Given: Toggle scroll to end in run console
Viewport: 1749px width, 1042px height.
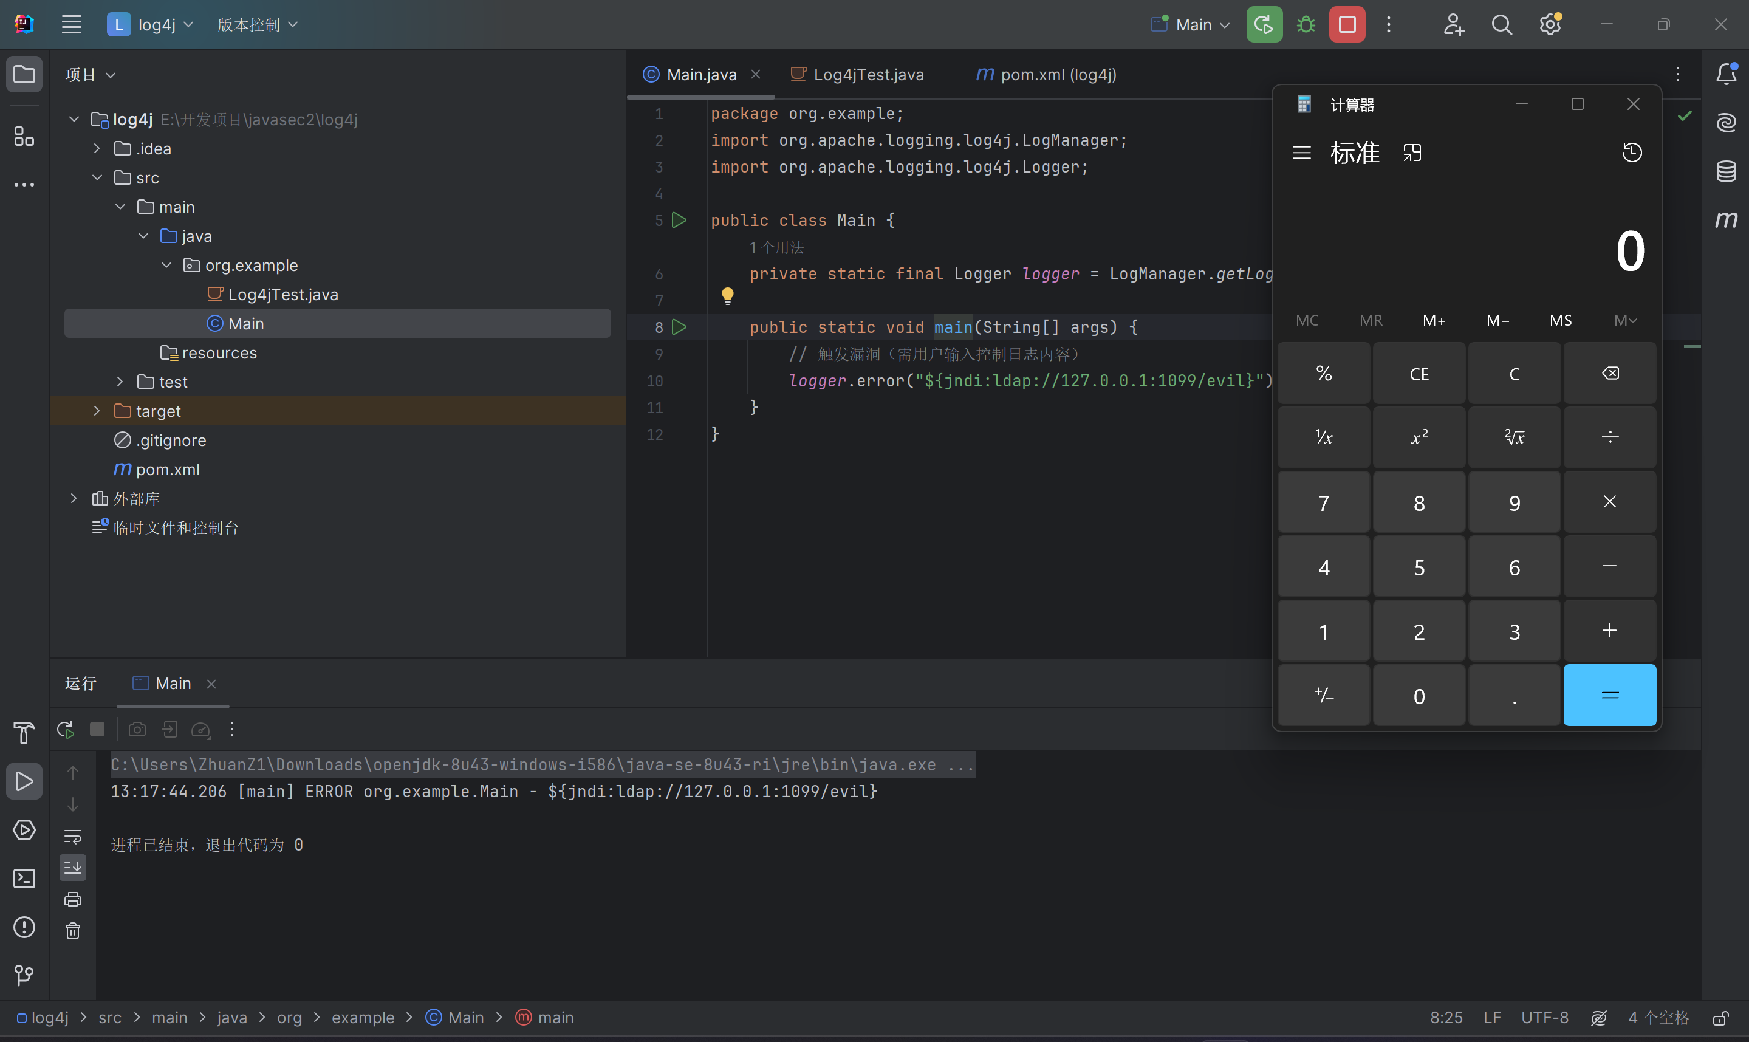Looking at the screenshot, I should coord(73,868).
